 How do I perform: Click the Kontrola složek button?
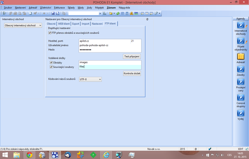tap(132, 73)
